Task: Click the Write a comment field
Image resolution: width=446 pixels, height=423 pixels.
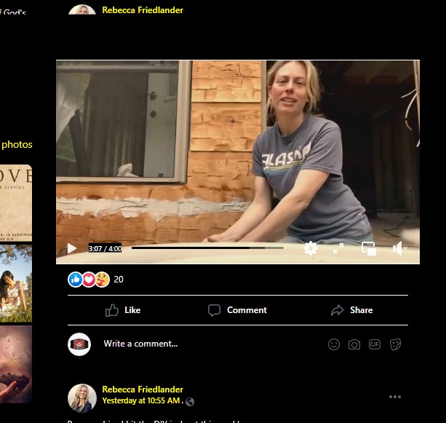Action: [211, 344]
